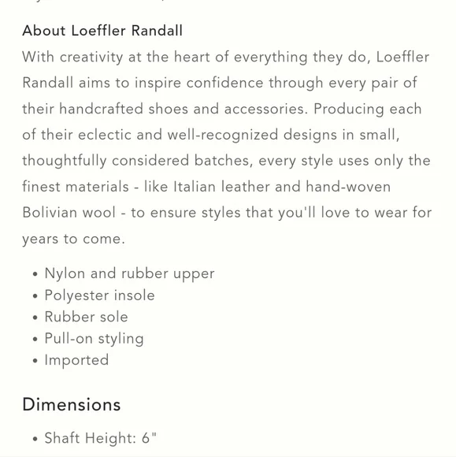
Task: Click the words "Bolivian wool" in the paragraph
Action: point(69,213)
